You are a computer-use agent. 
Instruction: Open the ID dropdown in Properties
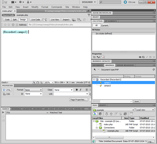pyautogui.click(x=33, y=94)
